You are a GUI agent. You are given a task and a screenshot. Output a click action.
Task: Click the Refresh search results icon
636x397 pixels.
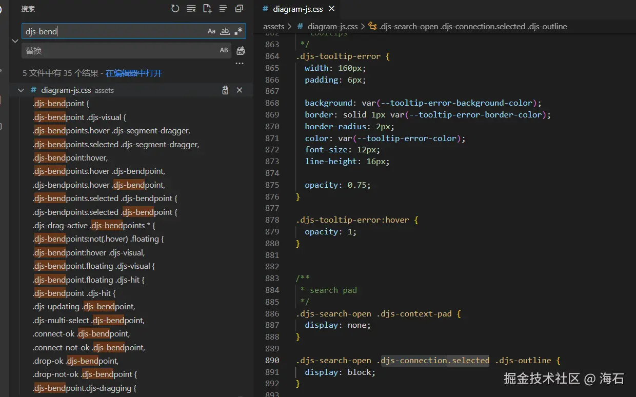[175, 9]
